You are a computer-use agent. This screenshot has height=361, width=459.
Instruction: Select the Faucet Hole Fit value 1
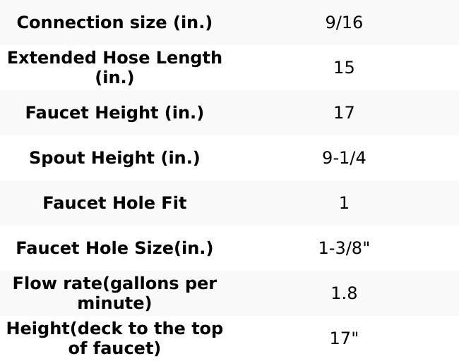coord(344,203)
